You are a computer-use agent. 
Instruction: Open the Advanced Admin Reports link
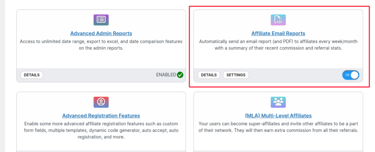101,33
